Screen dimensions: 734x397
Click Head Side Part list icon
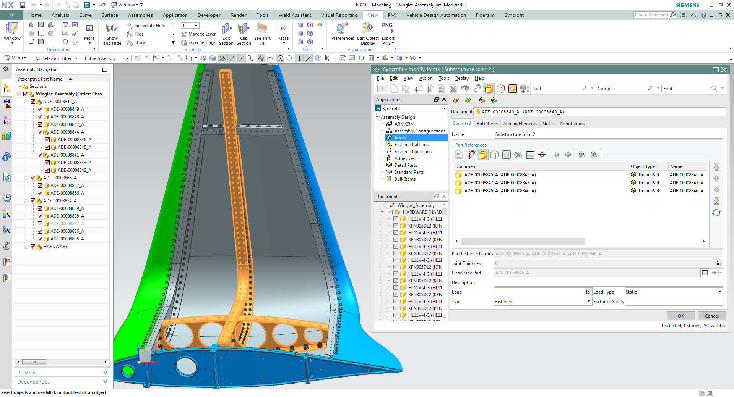click(x=705, y=273)
